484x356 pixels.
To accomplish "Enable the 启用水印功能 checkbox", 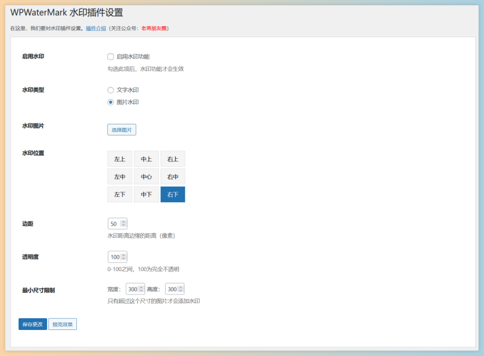I will pyautogui.click(x=110, y=57).
